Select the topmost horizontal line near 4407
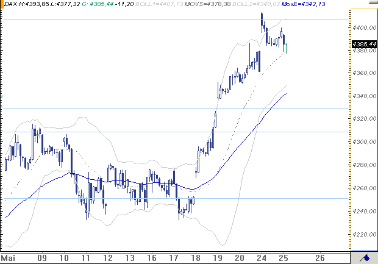 (176, 20)
